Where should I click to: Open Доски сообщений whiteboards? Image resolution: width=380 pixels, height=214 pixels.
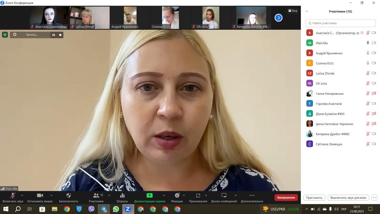[x=224, y=198]
